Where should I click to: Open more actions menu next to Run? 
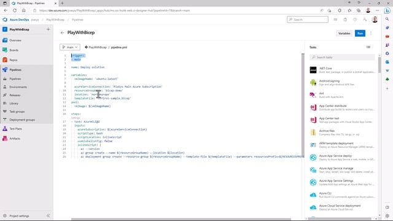coord(371,33)
